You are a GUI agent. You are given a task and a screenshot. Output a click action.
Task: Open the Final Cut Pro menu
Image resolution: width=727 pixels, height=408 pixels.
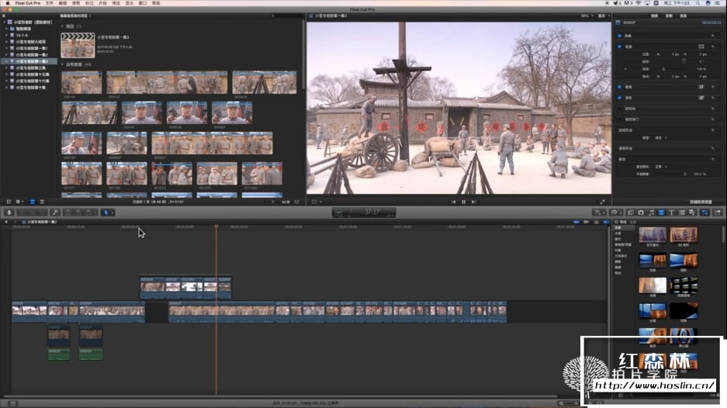(28, 3)
